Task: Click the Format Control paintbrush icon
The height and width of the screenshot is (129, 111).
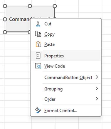Action: [x=38, y=110]
